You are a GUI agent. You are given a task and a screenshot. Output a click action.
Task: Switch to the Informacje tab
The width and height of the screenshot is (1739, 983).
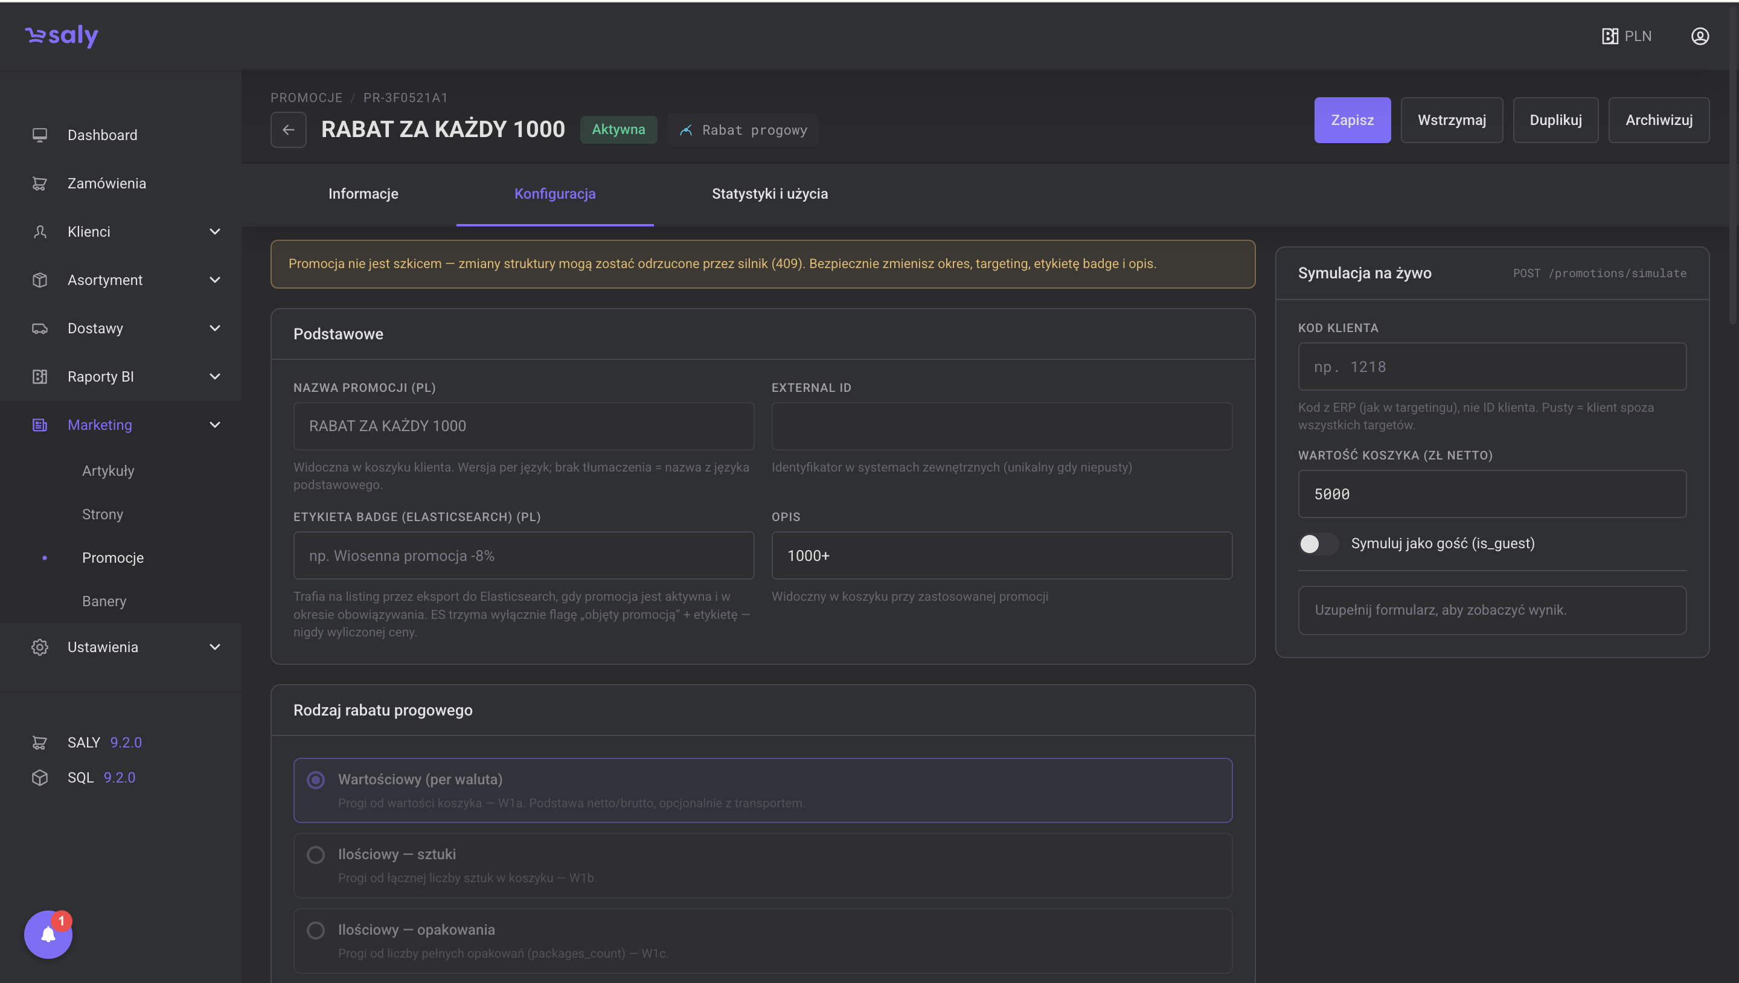click(x=363, y=194)
